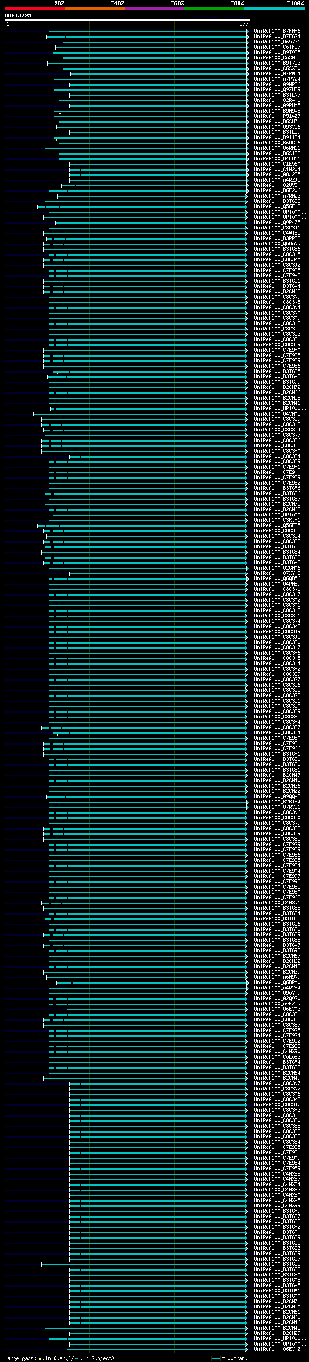Image resolution: width=309 pixels, height=1362 pixels.
Task: Select the UniRef100_C8C3F9 label
Action: coord(277,711)
